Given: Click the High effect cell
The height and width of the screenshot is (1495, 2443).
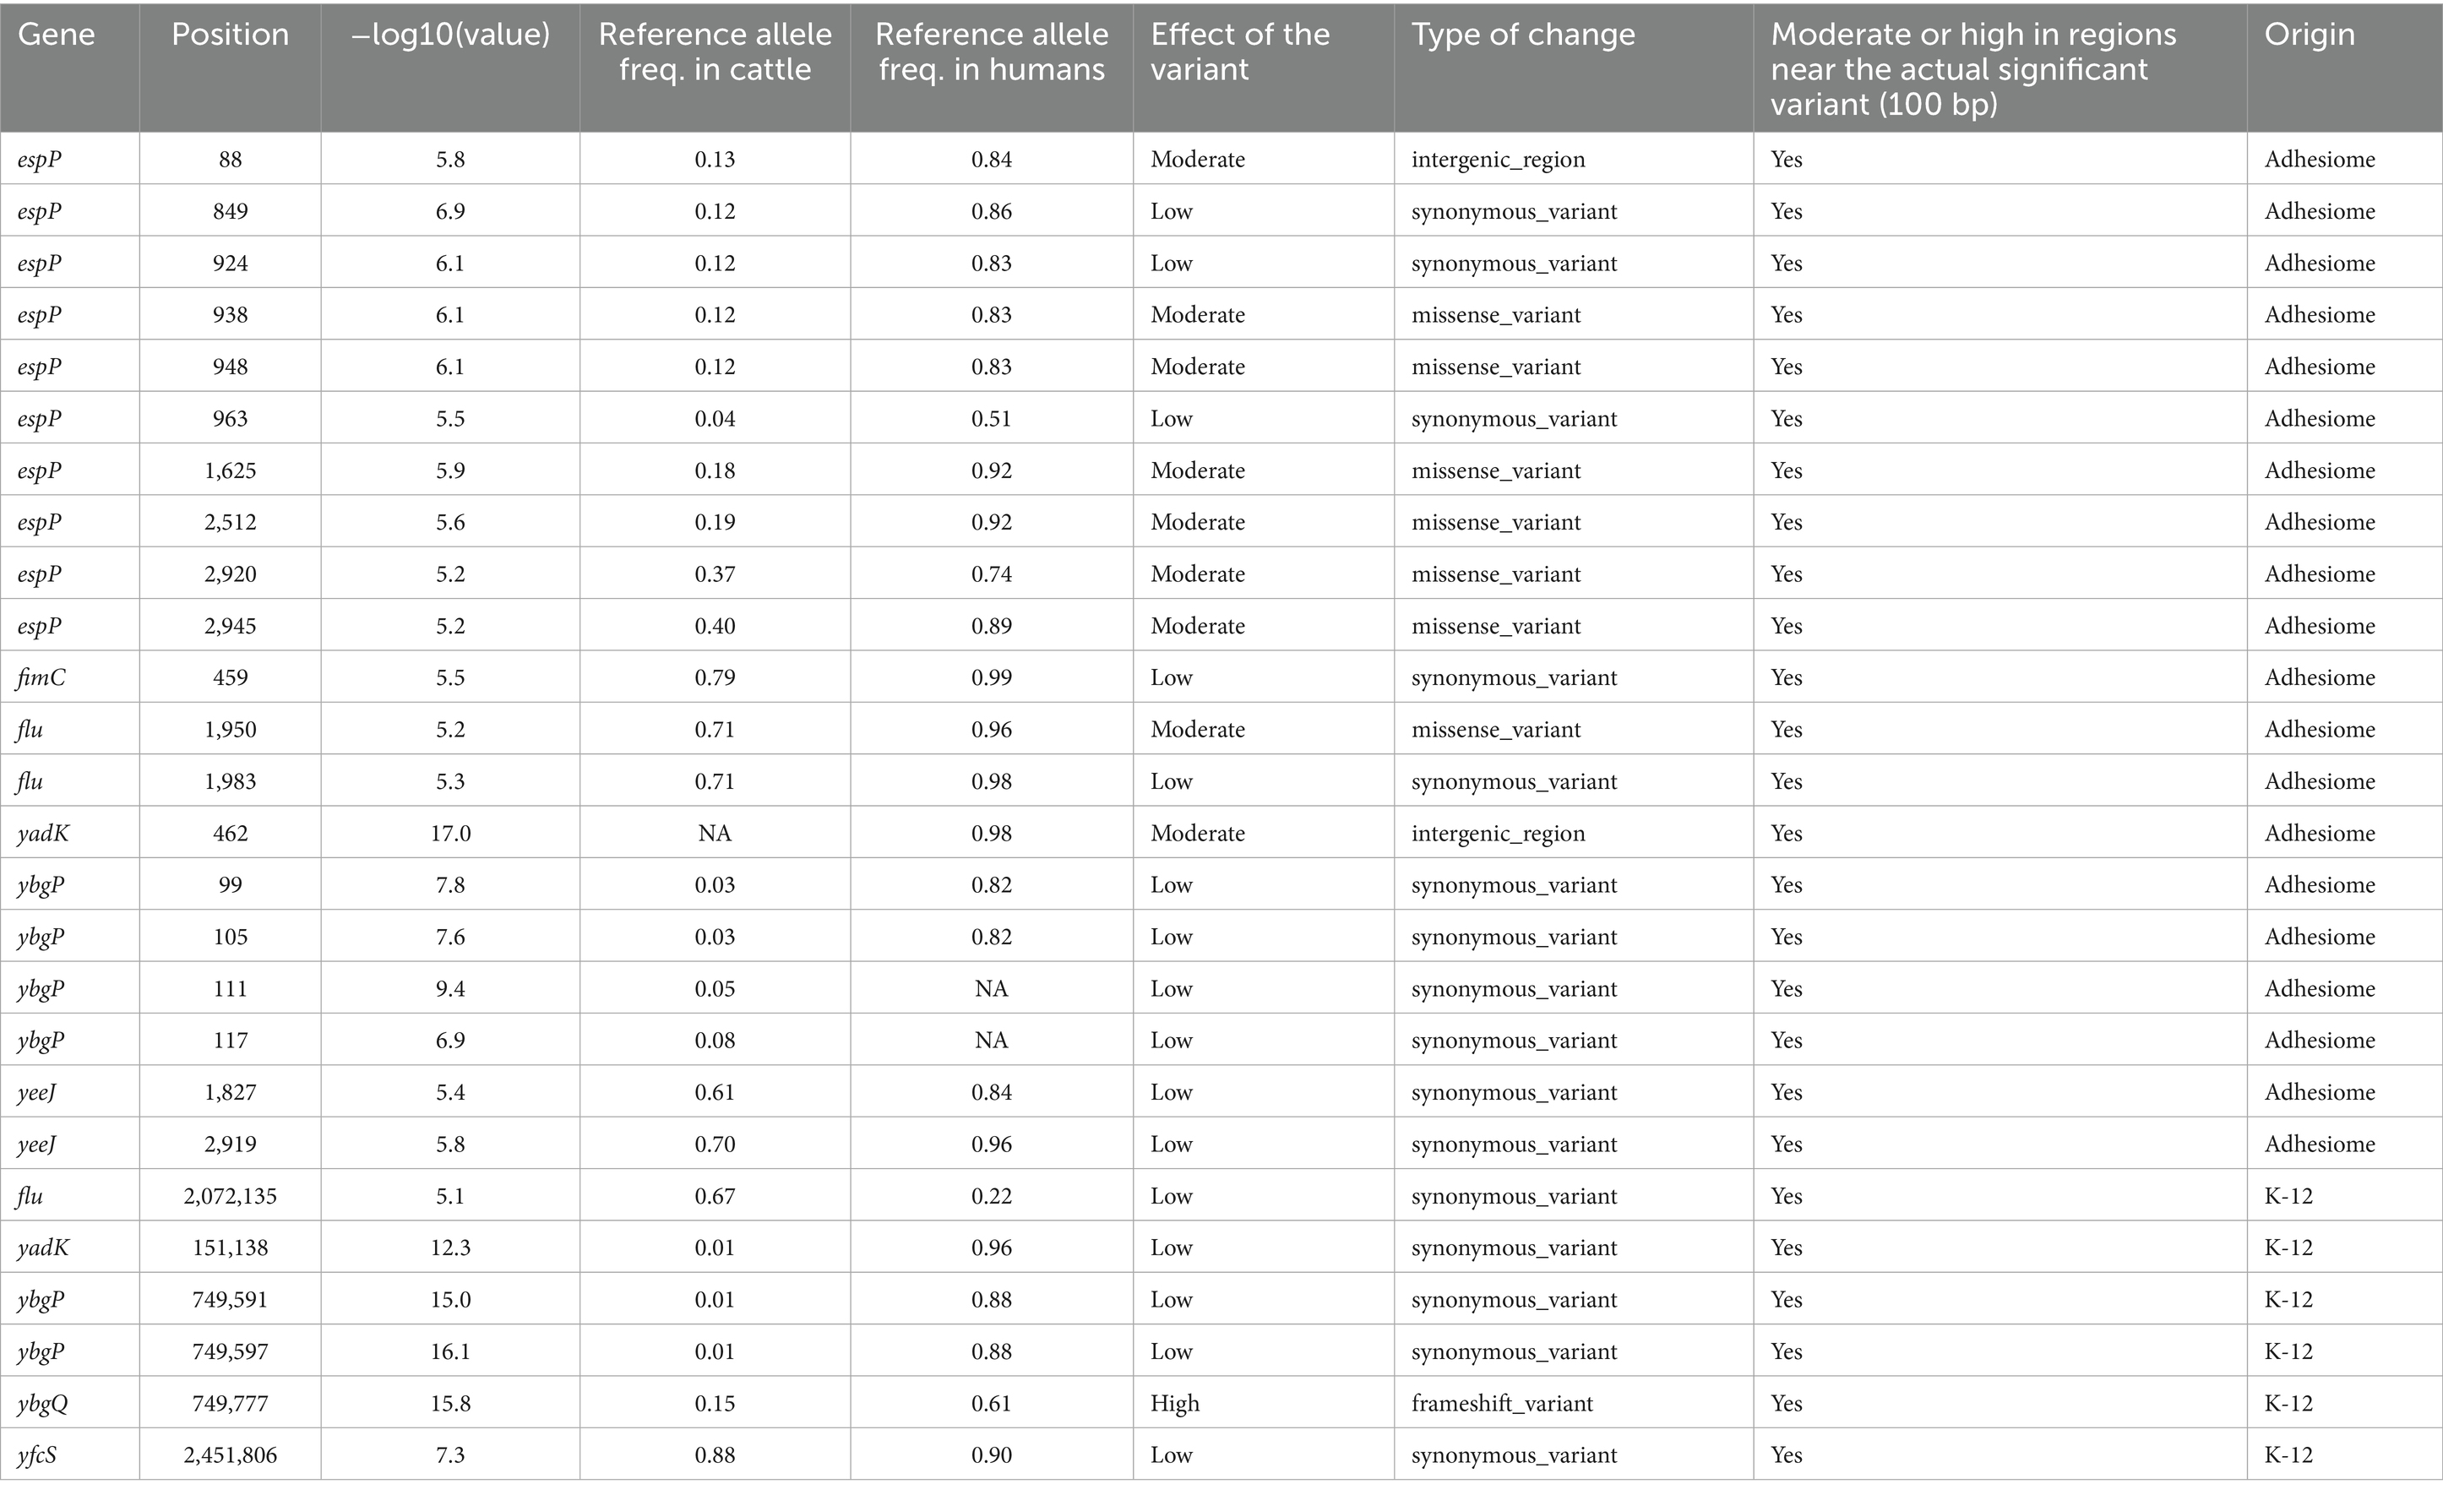Looking at the screenshot, I should (x=1175, y=1403).
